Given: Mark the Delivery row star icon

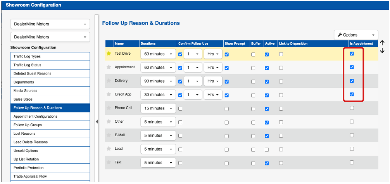Looking at the screenshot, I should (x=109, y=81).
